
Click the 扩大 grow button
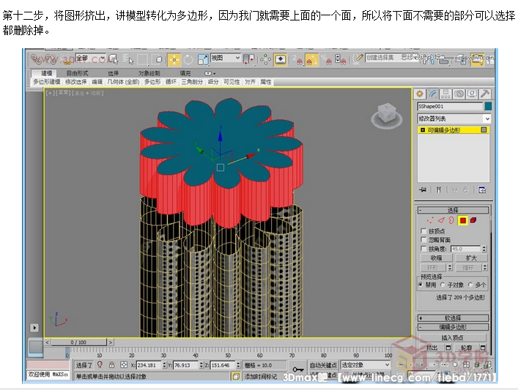(x=471, y=258)
